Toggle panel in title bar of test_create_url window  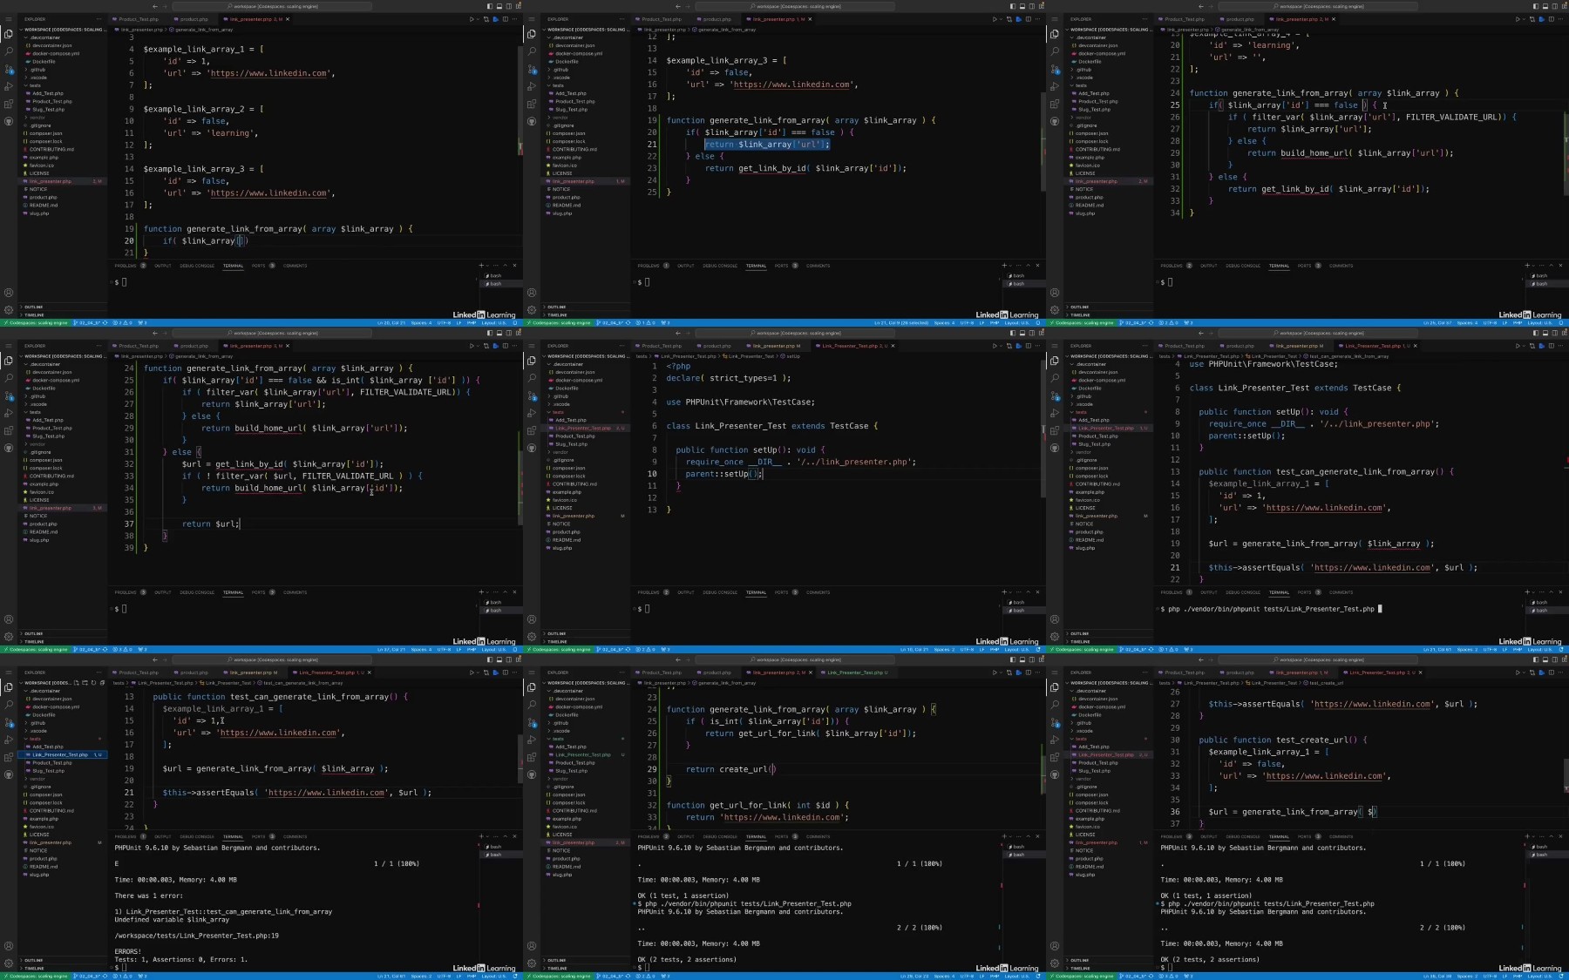(1545, 659)
